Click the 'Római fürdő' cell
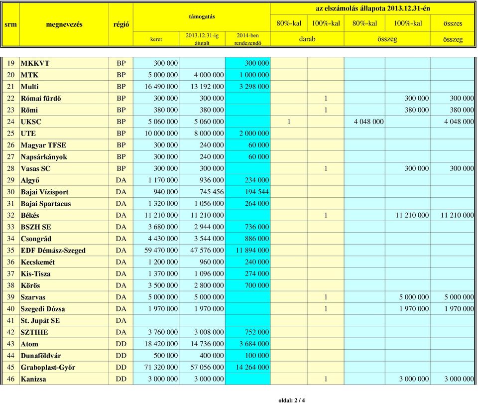This screenshot has width=478, height=403. coord(64,98)
